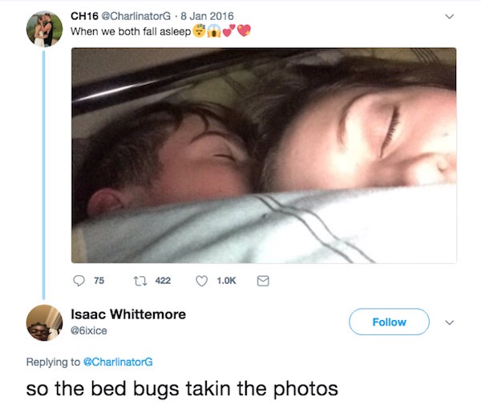Open Isaac Whittemore's profile avatar

click(44, 322)
